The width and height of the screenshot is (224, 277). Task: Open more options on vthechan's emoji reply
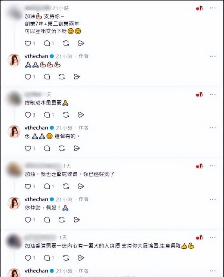click(x=213, y=56)
